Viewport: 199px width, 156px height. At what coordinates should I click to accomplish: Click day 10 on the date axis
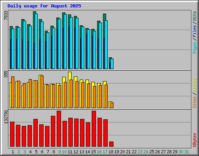pyautogui.click(x=64, y=152)
